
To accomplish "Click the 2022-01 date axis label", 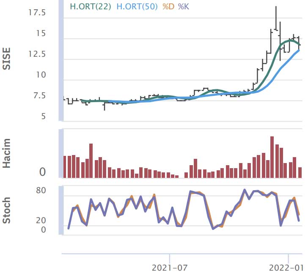I will (286, 268).
